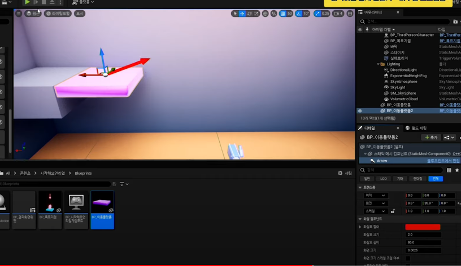
Task: Select 스테이지 actor in outliner
Action: pyautogui.click(x=397, y=52)
